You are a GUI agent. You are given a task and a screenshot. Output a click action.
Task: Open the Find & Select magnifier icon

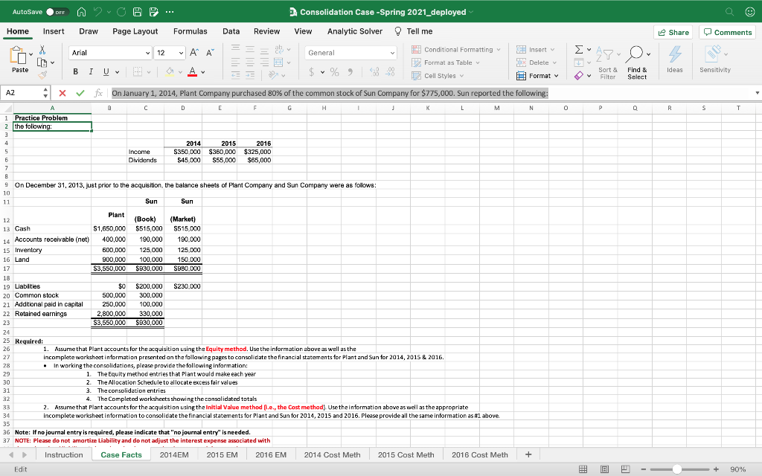635,52
